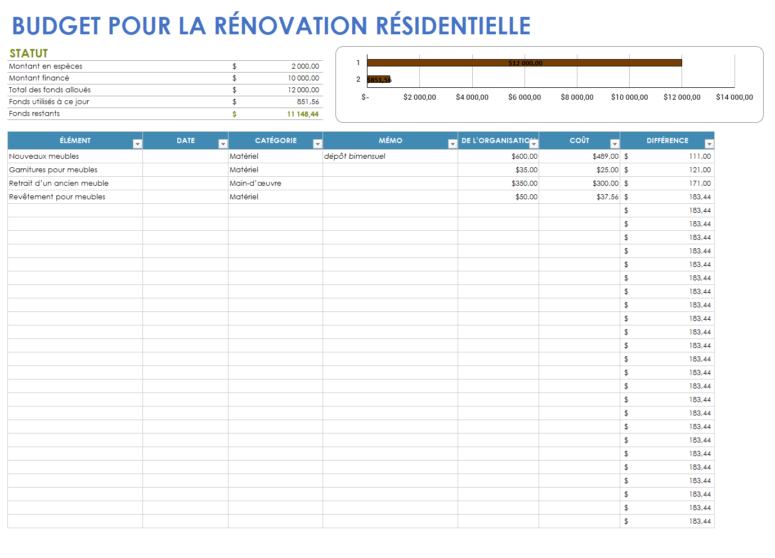Click the 'Main-d'œuvre' category cell
Screen dimensions: 775x558
pyautogui.click(x=276, y=184)
